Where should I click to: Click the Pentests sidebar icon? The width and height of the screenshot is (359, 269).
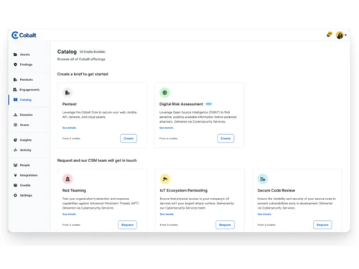pos(15,80)
